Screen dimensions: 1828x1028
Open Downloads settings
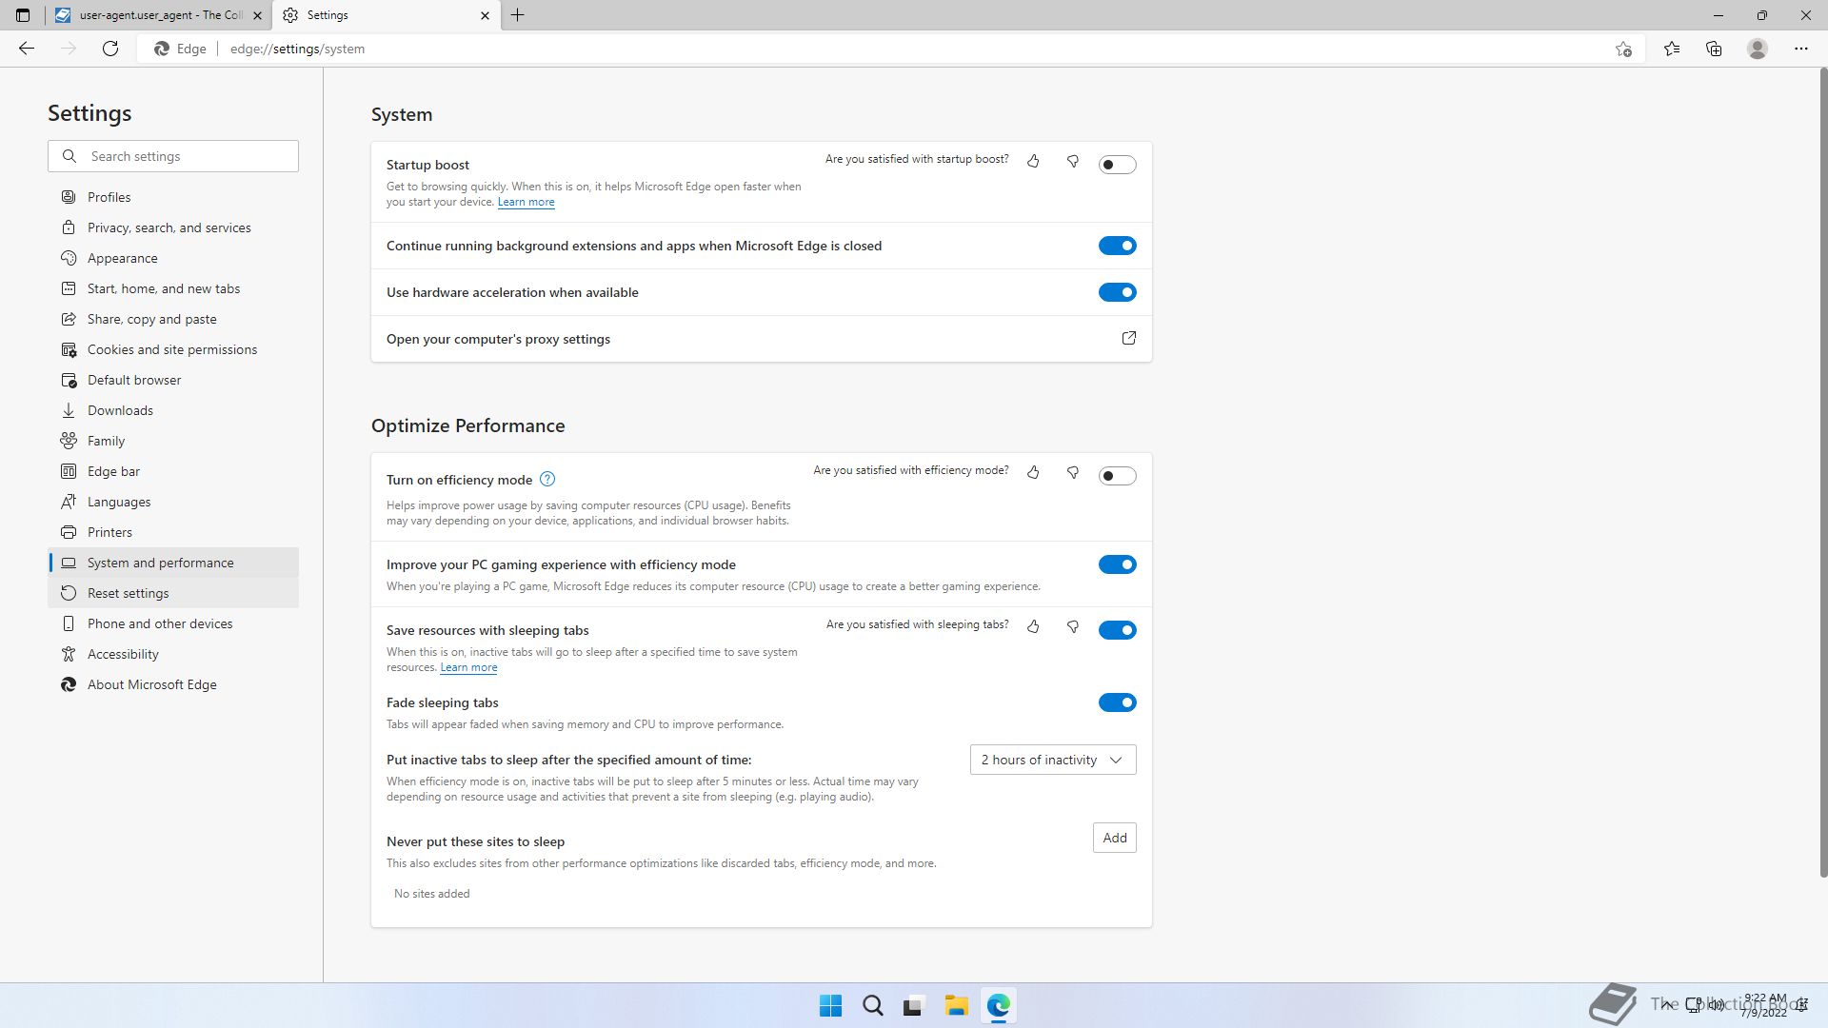point(173,410)
